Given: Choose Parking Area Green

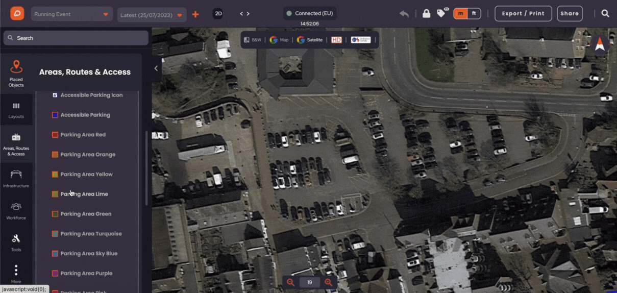Looking at the screenshot, I should (82, 214).
